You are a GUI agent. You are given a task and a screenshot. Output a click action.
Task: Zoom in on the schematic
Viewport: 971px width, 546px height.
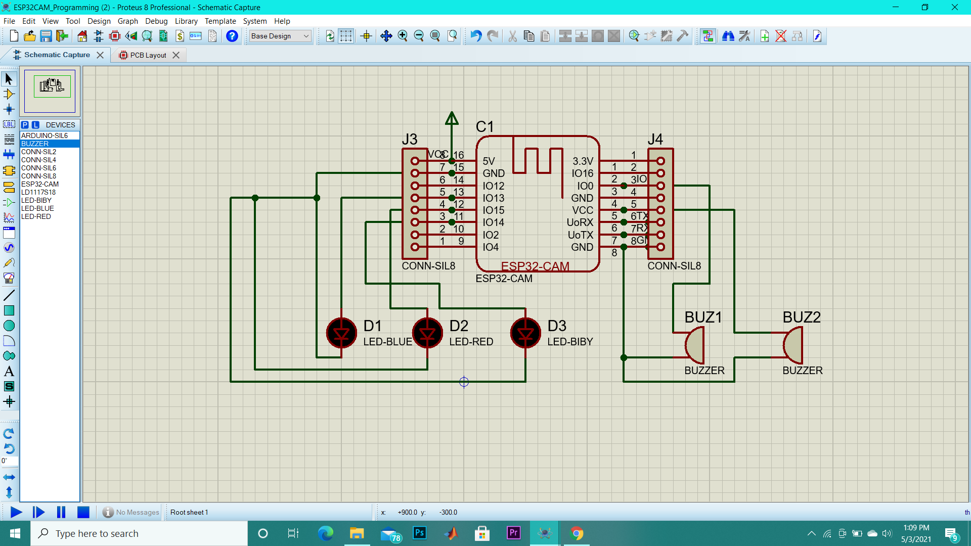403,36
